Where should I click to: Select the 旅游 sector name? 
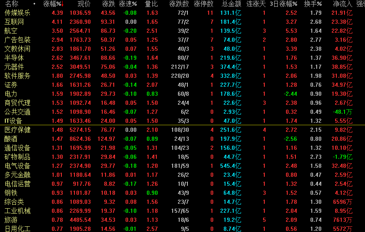(11, 220)
